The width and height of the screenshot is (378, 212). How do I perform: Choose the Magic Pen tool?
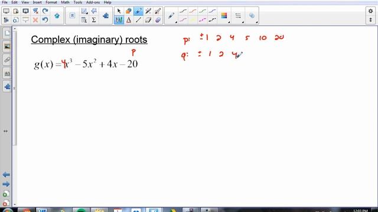coord(148,11)
